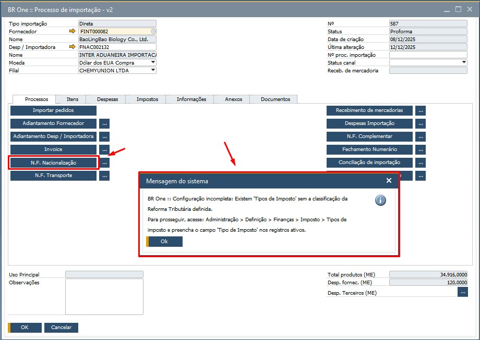The height and width of the screenshot is (340, 480).
Task: Expand the Filial dropdown
Action: pos(153,70)
